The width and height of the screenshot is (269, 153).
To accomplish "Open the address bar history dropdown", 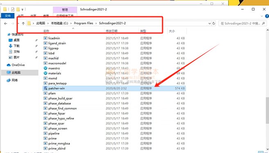I will point(210,23).
